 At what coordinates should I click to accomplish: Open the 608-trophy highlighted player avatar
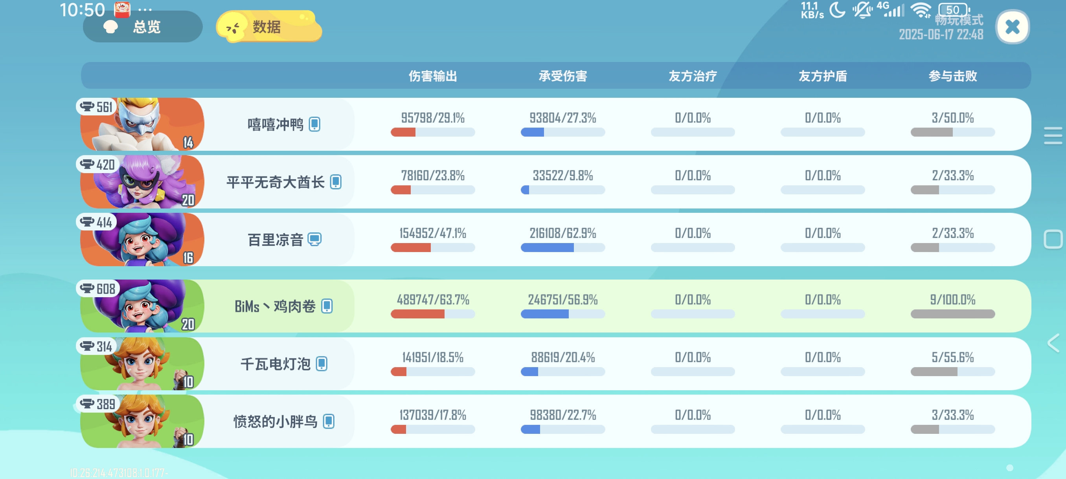142,306
